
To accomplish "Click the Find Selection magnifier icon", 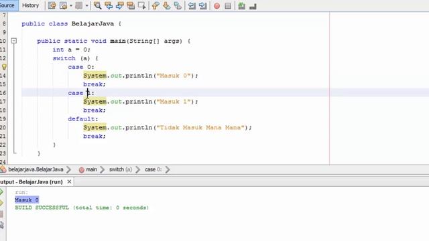I will [97, 5].
